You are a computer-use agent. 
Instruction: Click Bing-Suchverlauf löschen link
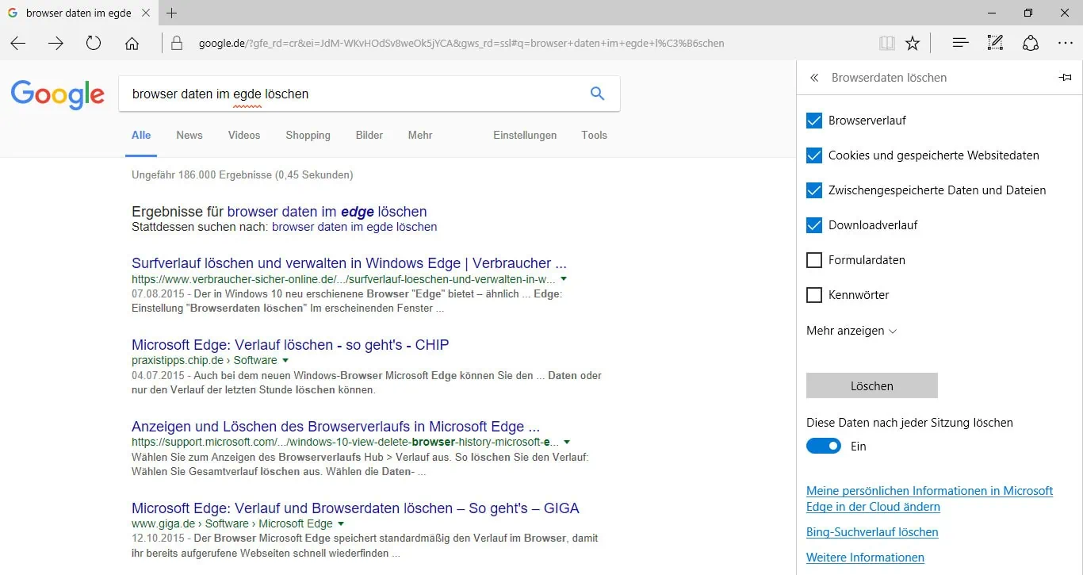point(872,532)
